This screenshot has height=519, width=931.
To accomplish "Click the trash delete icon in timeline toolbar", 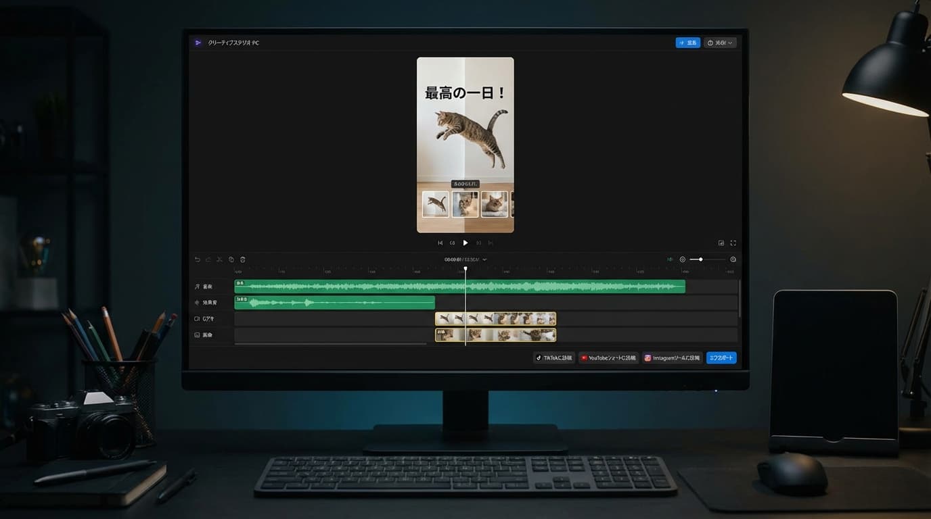I will point(242,259).
